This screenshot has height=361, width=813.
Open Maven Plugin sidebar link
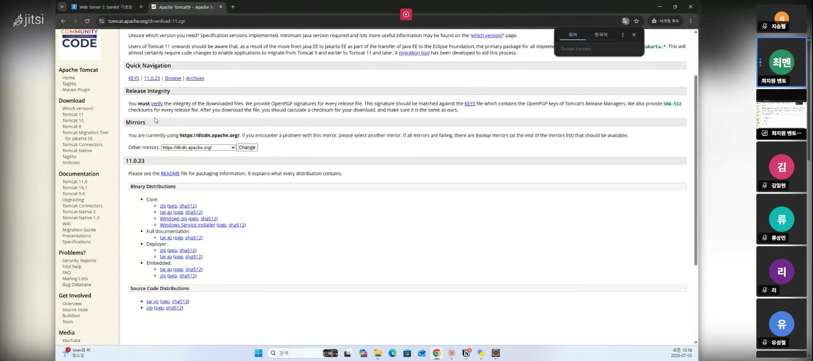[76, 90]
